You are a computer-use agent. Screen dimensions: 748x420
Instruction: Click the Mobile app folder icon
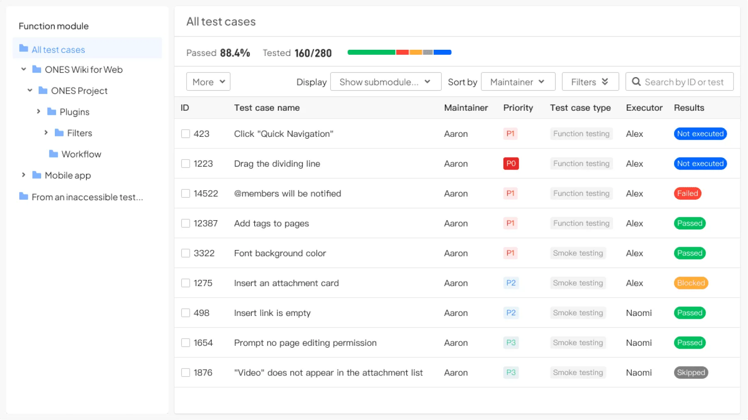(x=37, y=175)
